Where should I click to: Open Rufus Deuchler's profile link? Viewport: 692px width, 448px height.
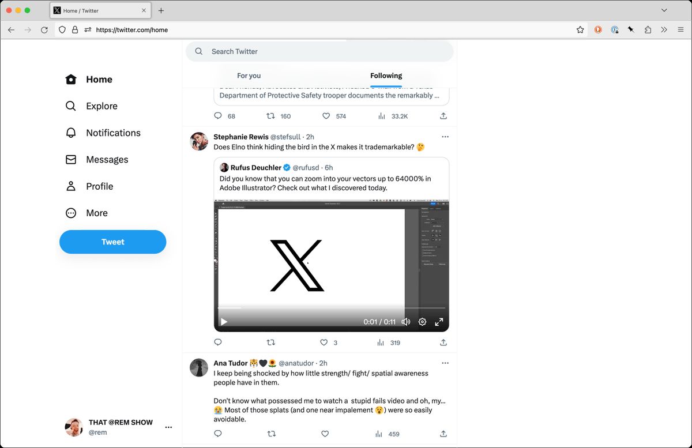[x=257, y=168]
